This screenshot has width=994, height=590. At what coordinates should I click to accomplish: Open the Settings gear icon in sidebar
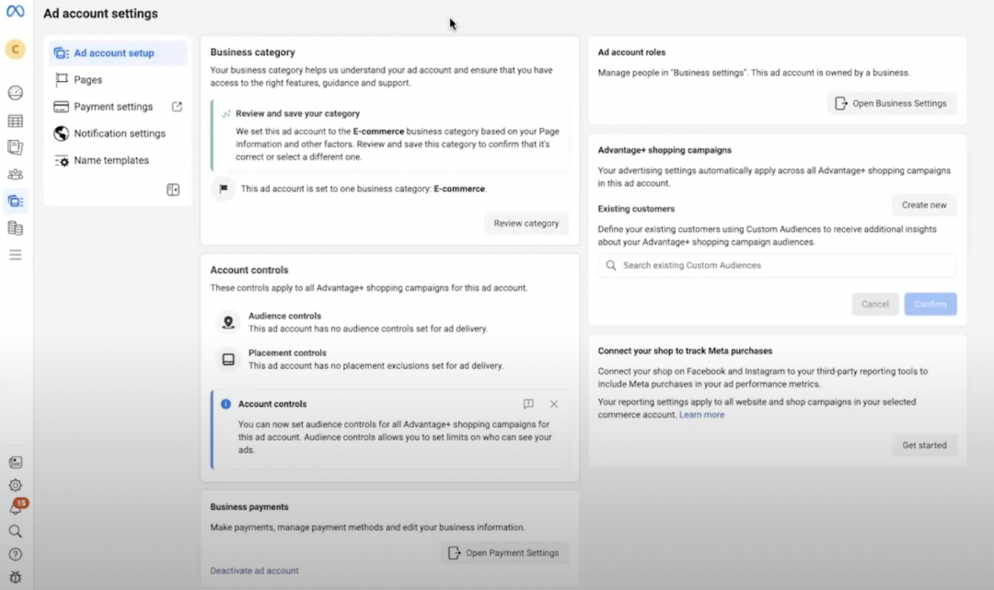16,485
